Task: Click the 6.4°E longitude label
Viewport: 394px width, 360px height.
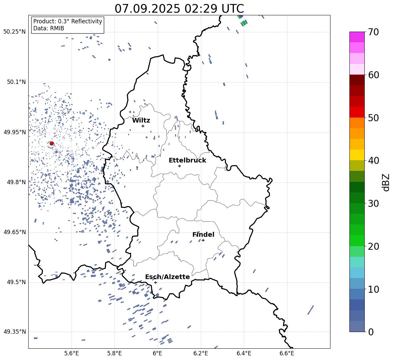Action: [x=244, y=353]
